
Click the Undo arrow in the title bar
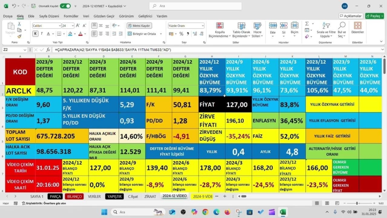pos(14,6)
